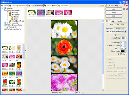Switch to the Side tab
Screen dimensions: 129x95
coord(113,21)
